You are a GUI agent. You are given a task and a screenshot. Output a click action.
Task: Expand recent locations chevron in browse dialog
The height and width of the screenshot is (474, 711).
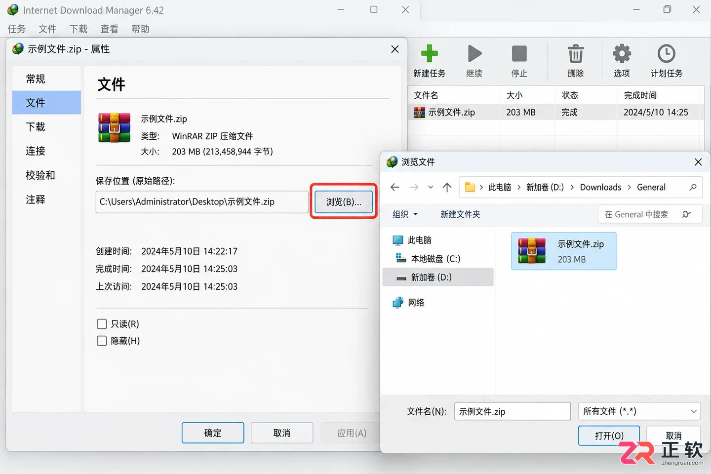[x=431, y=187]
